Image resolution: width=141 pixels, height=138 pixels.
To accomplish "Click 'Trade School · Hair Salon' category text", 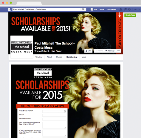I will (48, 51).
